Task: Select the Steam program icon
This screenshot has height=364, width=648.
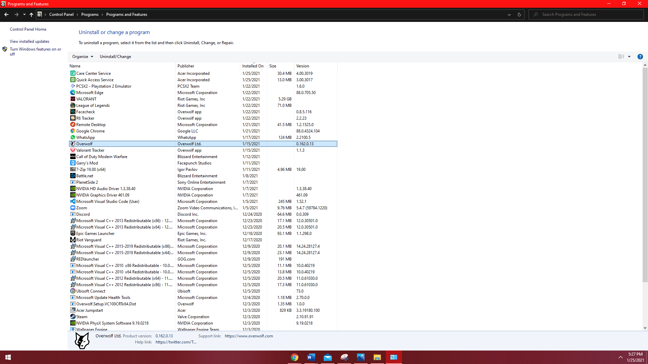Action: [x=73, y=316]
